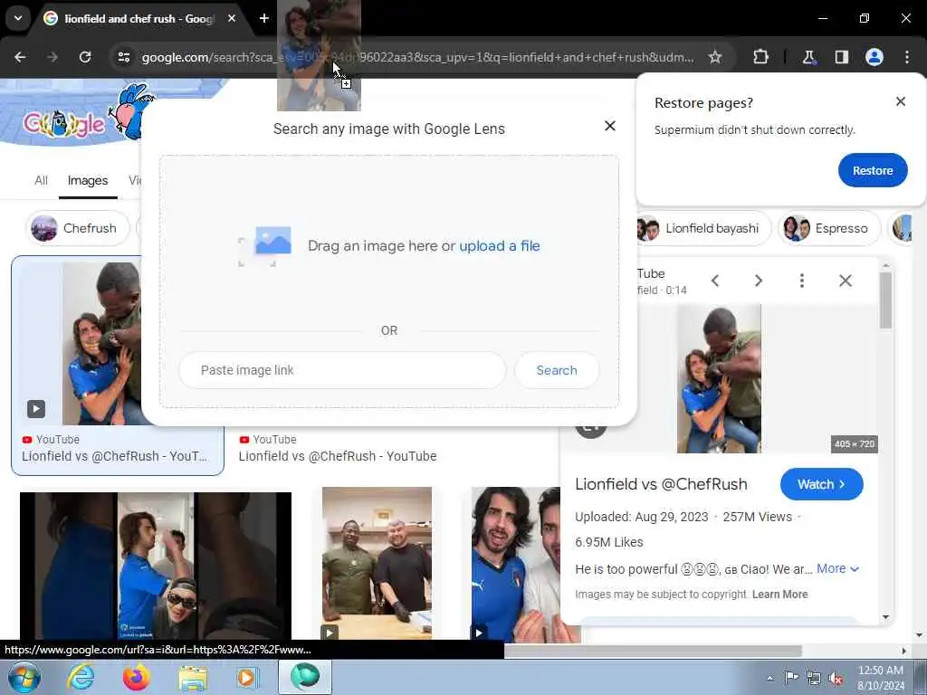This screenshot has height=695, width=927.
Task: Launch Firefox from the taskbar
Action: 136,677
